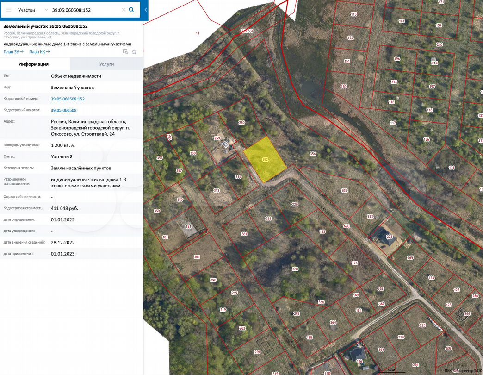This screenshot has width=483, height=375.
Task: Click parcel 126 with blue-roof house
Action: coord(359,359)
